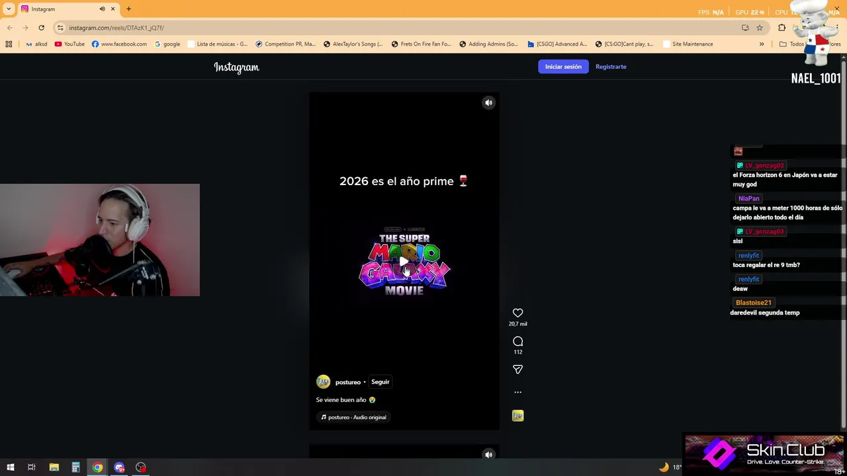Open the google bookmark
847x476 pixels.
pos(167,44)
